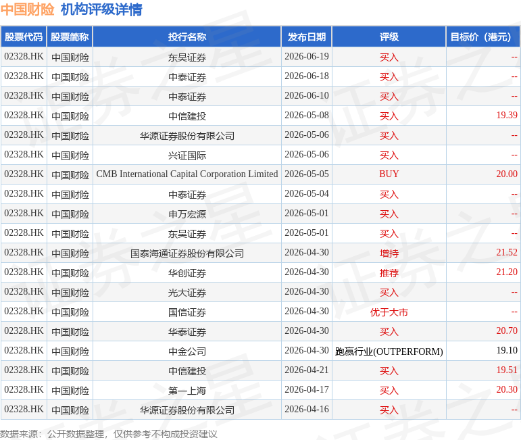This screenshot has height=440, width=521.
Task: Click the 机构评级详情 heading
Action: click(101, 9)
